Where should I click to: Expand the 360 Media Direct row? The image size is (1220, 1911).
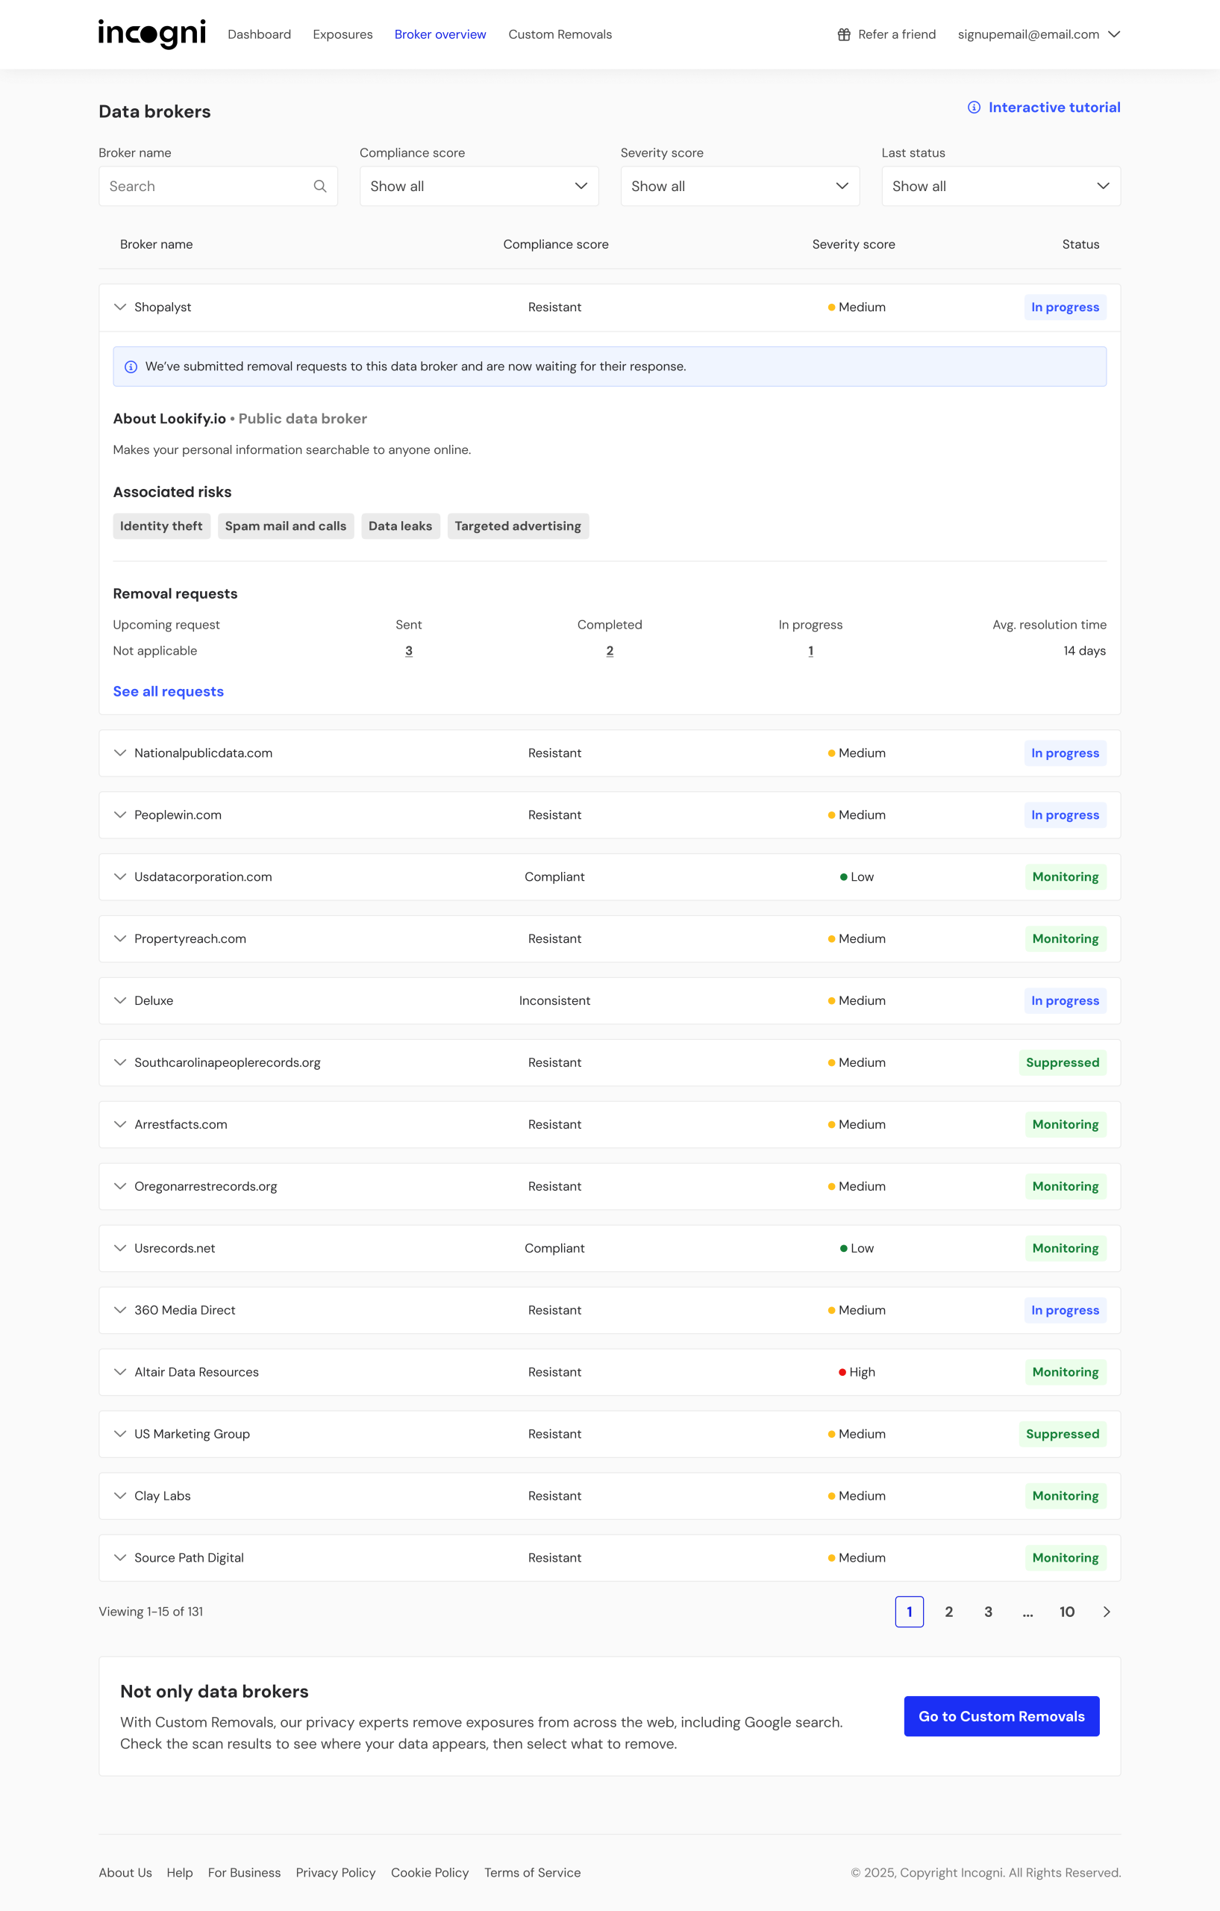[x=120, y=1310]
